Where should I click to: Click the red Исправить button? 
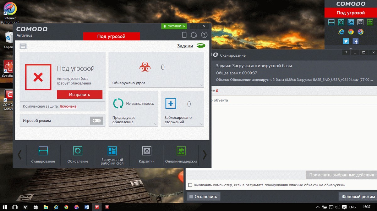pos(79,95)
